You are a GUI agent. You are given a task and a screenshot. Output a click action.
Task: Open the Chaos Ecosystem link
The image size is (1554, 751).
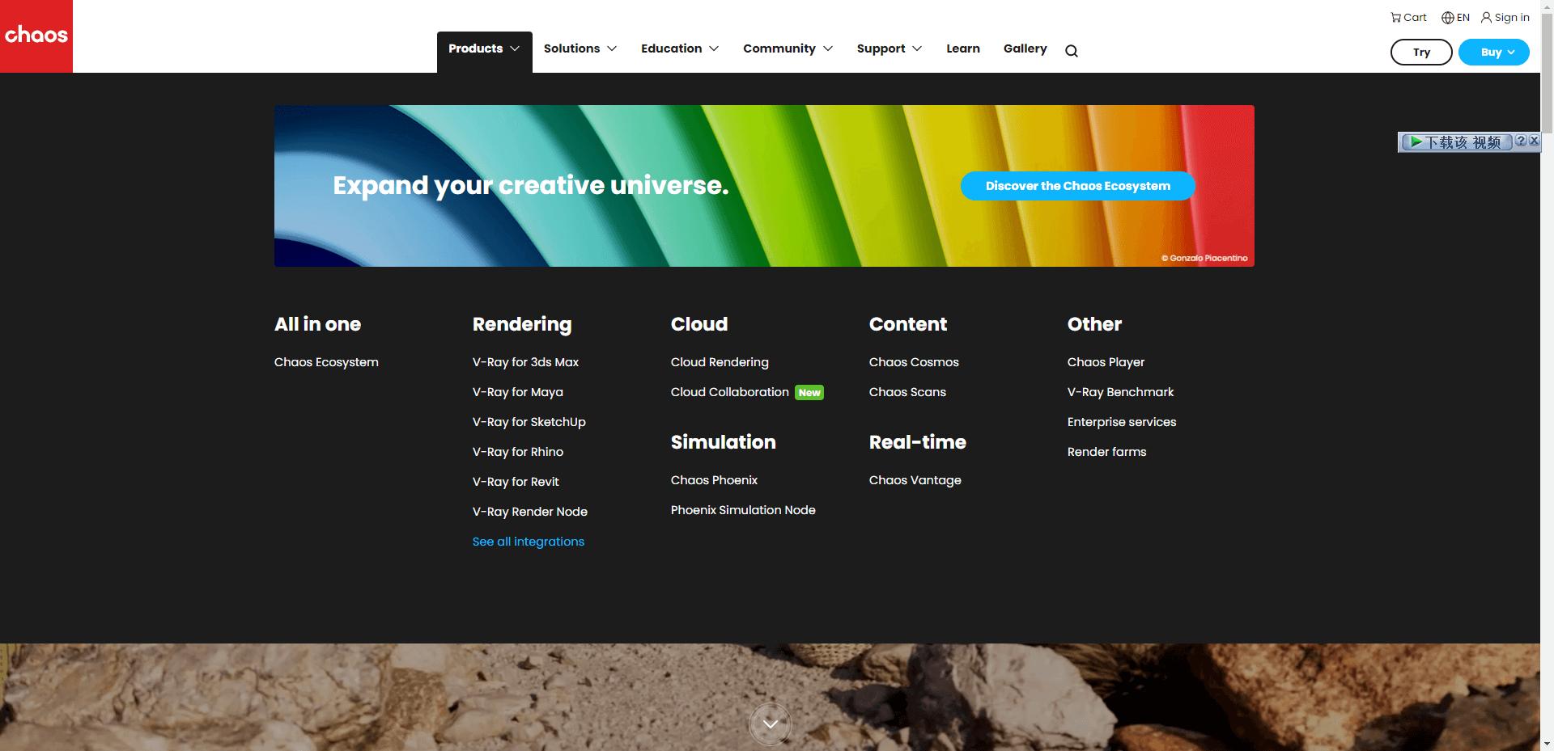[326, 362]
